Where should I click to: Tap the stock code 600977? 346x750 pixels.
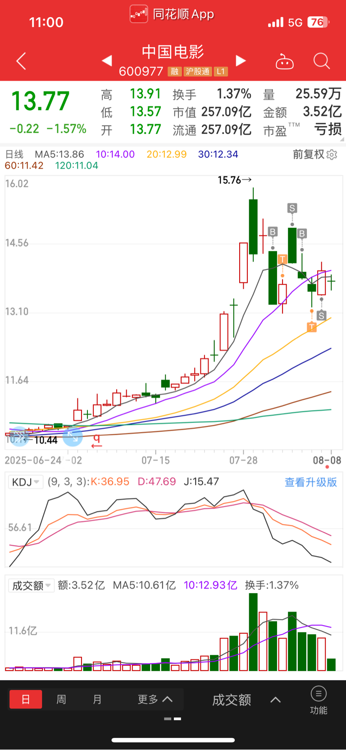click(141, 72)
